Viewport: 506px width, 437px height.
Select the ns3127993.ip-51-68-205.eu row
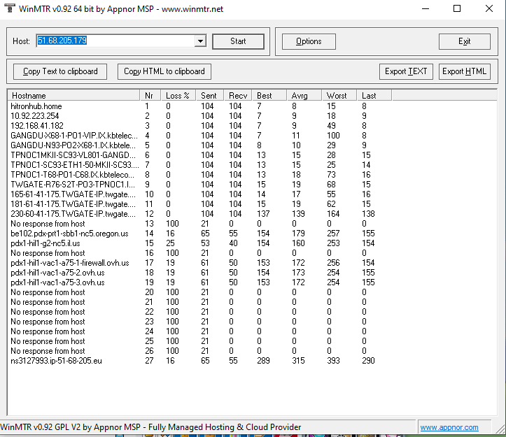pyautogui.click(x=56, y=361)
